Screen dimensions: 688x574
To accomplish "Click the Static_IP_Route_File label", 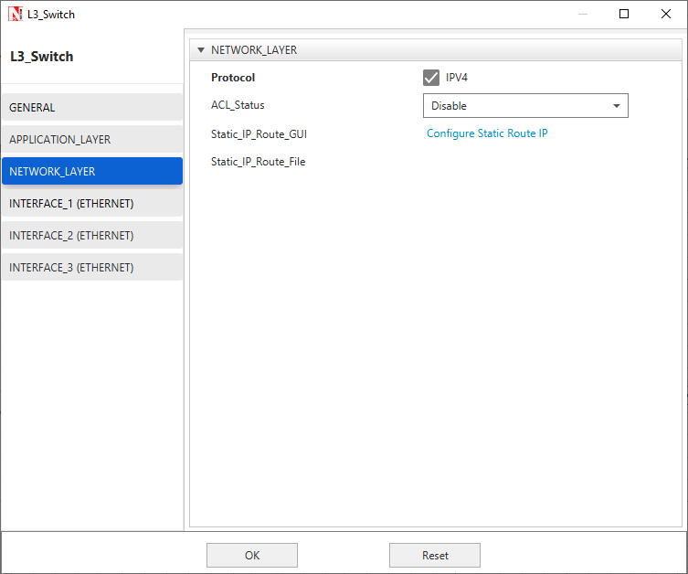I will pos(258,162).
